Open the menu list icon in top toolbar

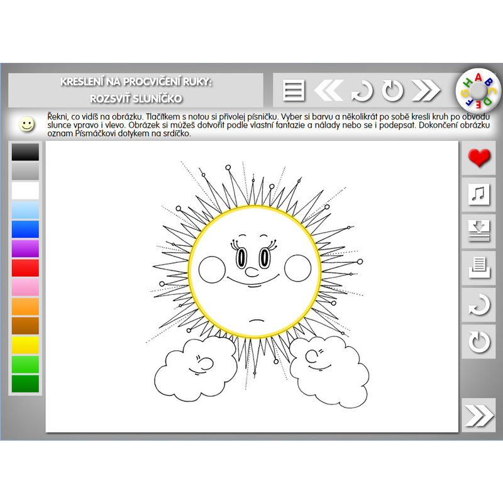tap(294, 91)
